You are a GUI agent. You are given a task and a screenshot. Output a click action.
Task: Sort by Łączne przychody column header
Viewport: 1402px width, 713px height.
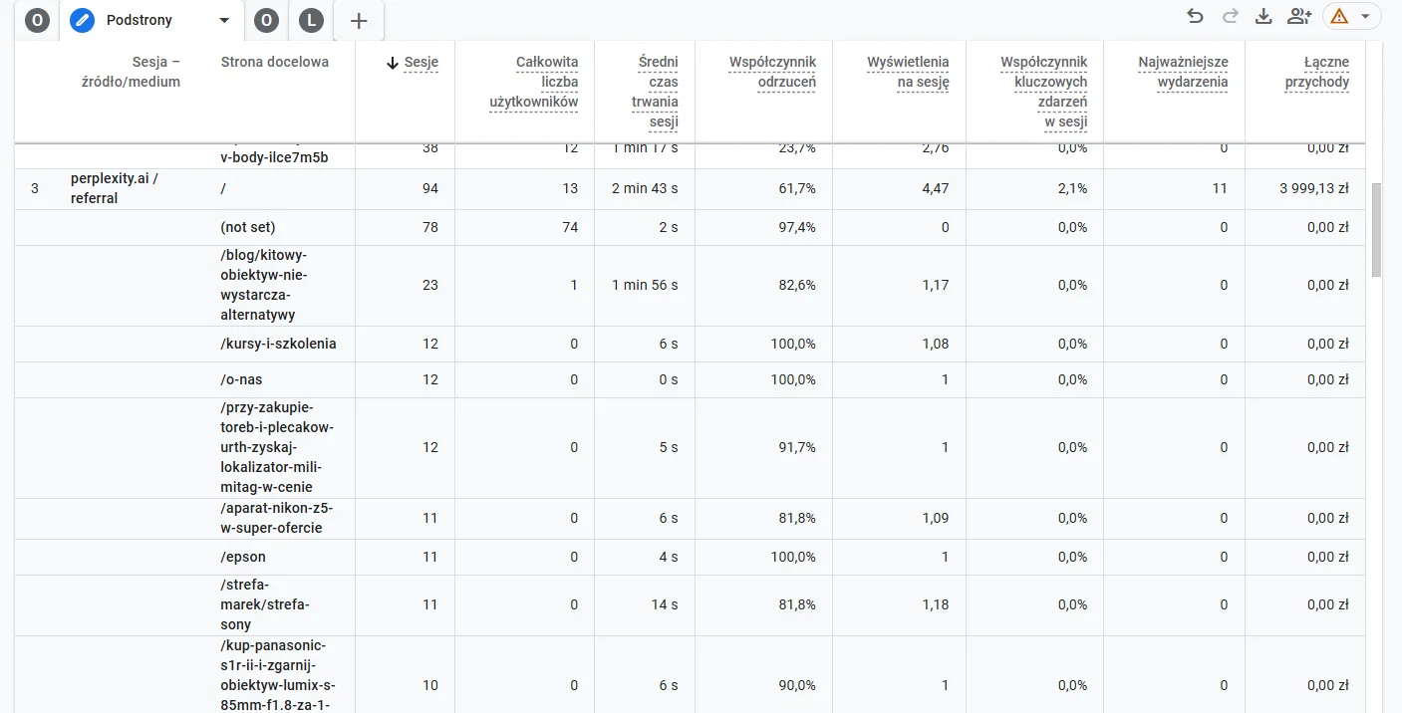[1317, 72]
